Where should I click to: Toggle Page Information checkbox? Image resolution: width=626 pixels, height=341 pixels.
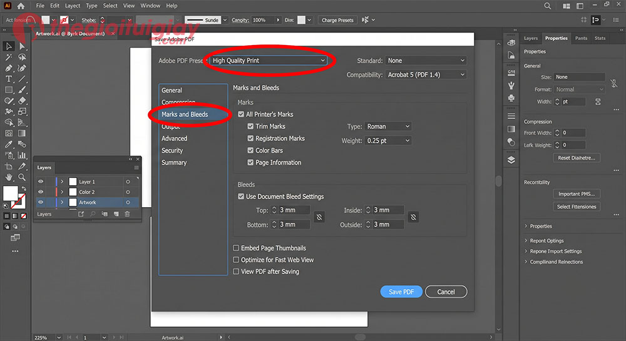coord(250,162)
